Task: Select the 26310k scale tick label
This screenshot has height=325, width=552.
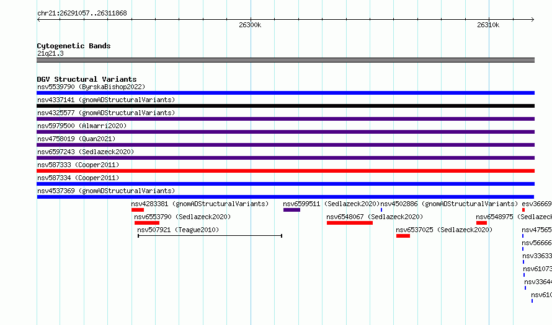Action: click(x=488, y=25)
